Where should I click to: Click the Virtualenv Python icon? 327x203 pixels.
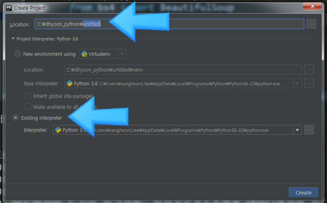tap(84, 54)
